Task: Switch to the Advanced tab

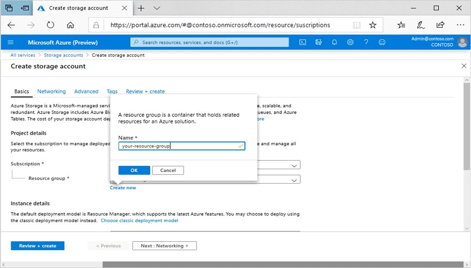Action: [86, 91]
